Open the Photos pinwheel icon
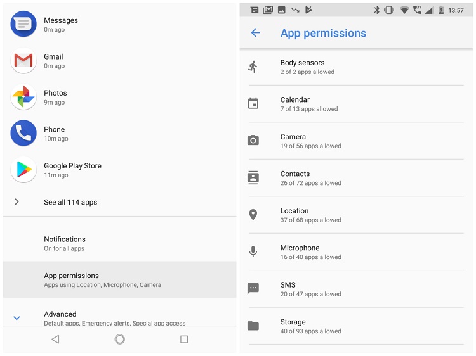The image size is (476, 356). point(23,97)
